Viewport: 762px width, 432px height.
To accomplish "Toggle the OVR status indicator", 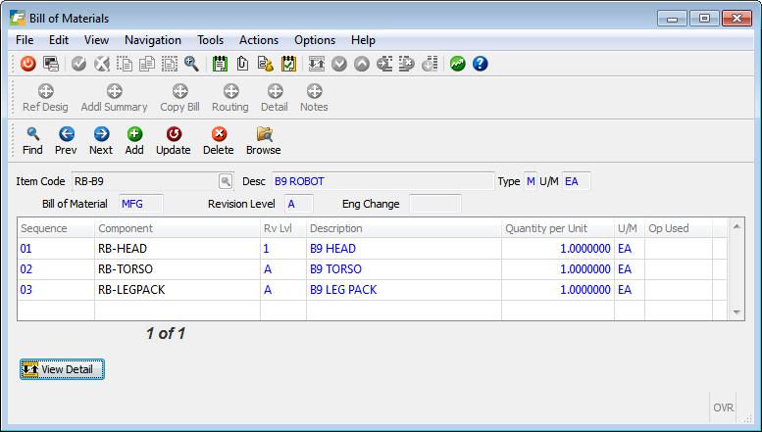I will pyautogui.click(x=723, y=408).
